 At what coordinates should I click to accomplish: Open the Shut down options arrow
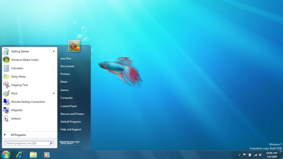77,143
